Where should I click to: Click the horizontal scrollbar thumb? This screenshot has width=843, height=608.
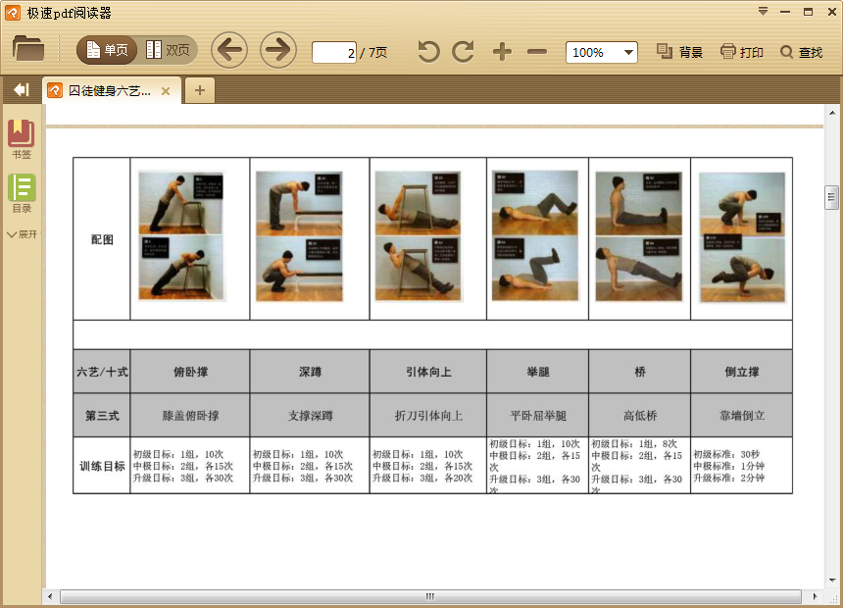[430, 596]
